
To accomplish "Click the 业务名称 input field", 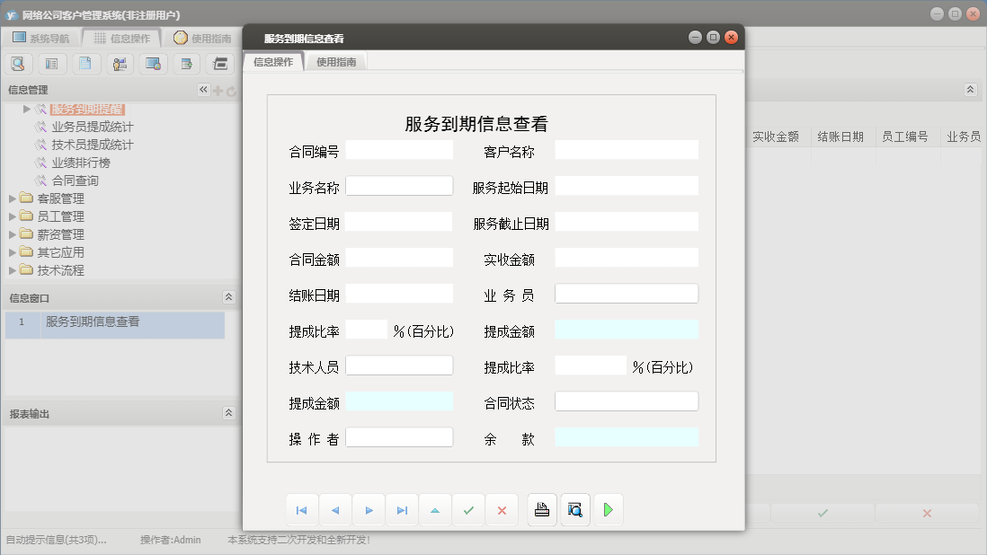I will pyautogui.click(x=399, y=186).
